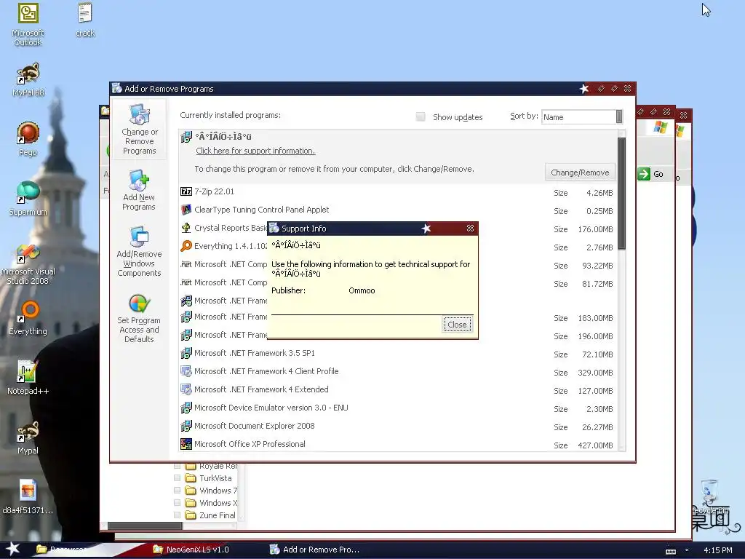Click star button in Add or Remove Programs title bar
Image resolution: width=745 pixels, height=559 pixels.
584,89
